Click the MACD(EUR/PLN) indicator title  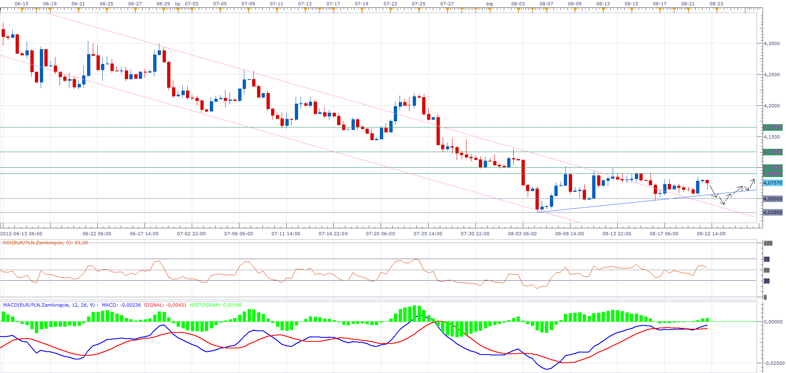click(50, 305)
